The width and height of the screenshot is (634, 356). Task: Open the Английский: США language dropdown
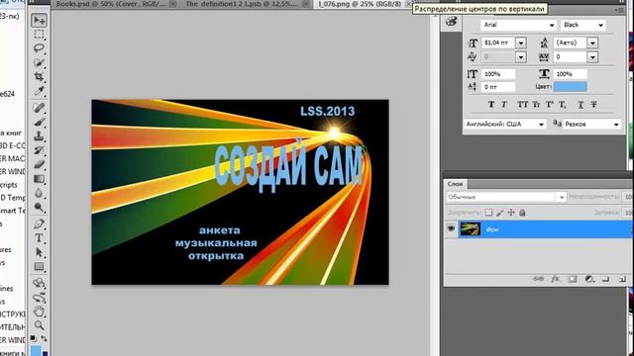504,124
